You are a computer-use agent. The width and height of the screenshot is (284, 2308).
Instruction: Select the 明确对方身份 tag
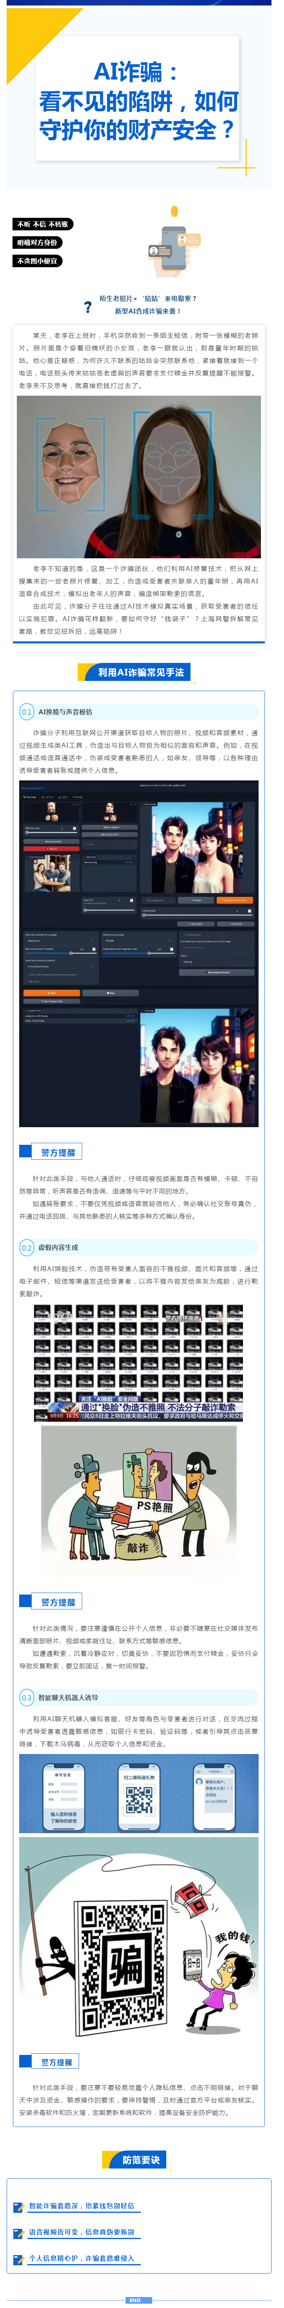point(38,243)
